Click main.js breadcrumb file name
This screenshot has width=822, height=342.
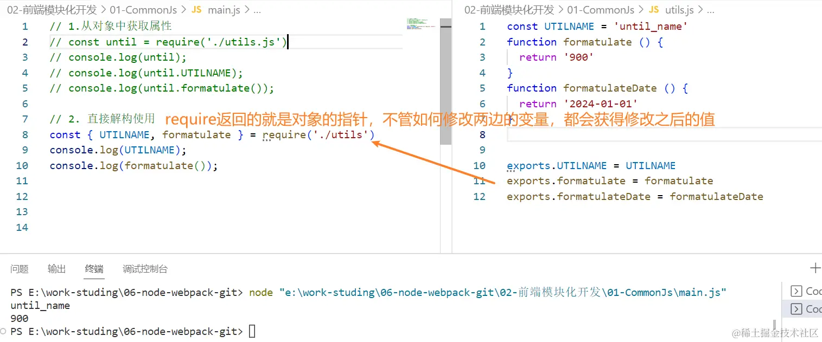224,10
